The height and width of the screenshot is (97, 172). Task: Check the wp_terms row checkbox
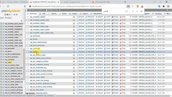click(28, 39)
